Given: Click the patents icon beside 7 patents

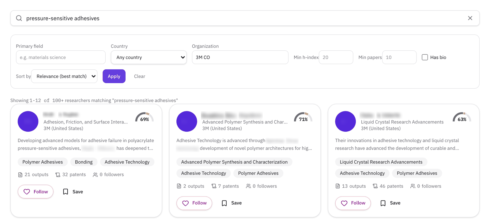Looking at the screenshot, I should 214,186.
